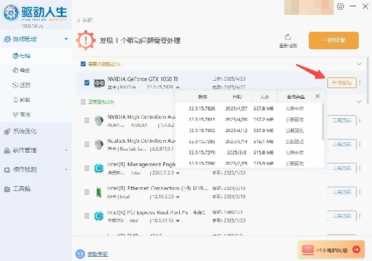Screen dimensions: 372x261
Task: Toggle the 正常驱动(25) section checkbox
Action: (x=83, y=102)
